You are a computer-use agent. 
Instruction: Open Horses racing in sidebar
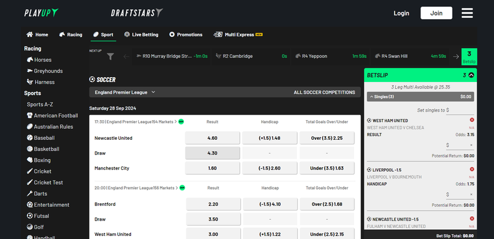pyautogui.click(x=39, y=60)
